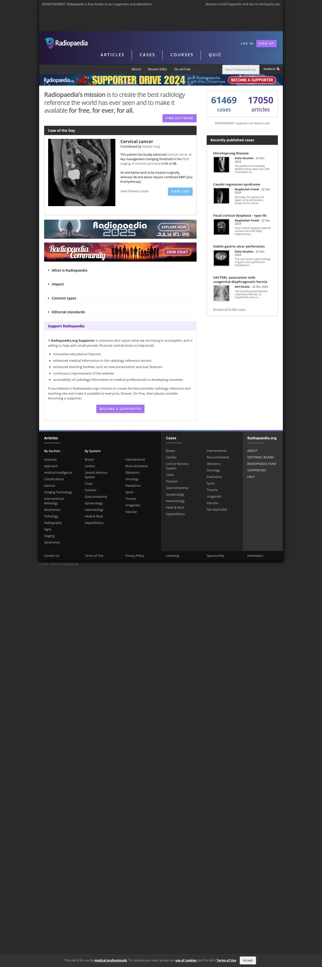Viewport: 322px width, 967px height.
Task: Open the QUIZ menu
Action: point(215,55)
